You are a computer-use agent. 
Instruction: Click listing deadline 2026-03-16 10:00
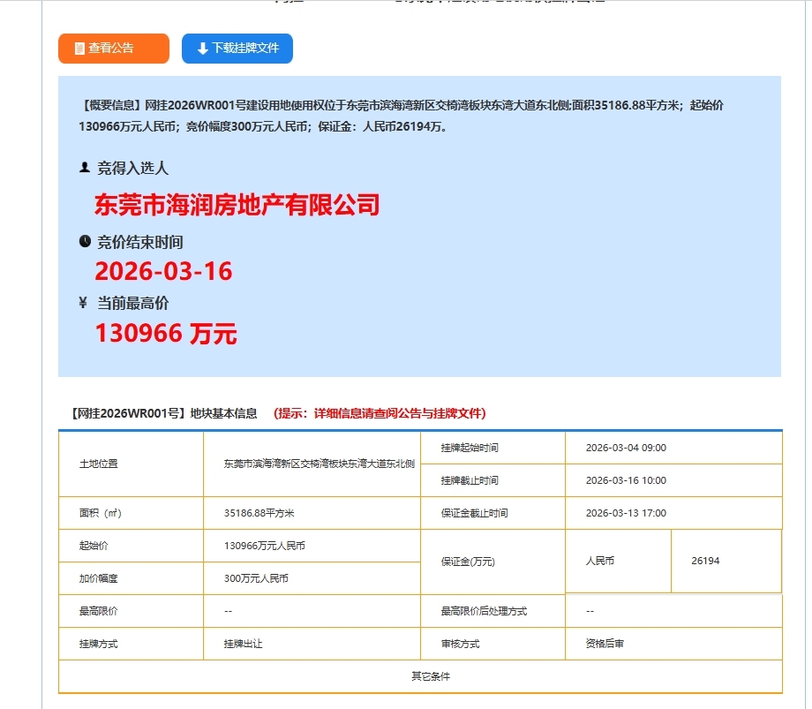click(x=626, y=480)
